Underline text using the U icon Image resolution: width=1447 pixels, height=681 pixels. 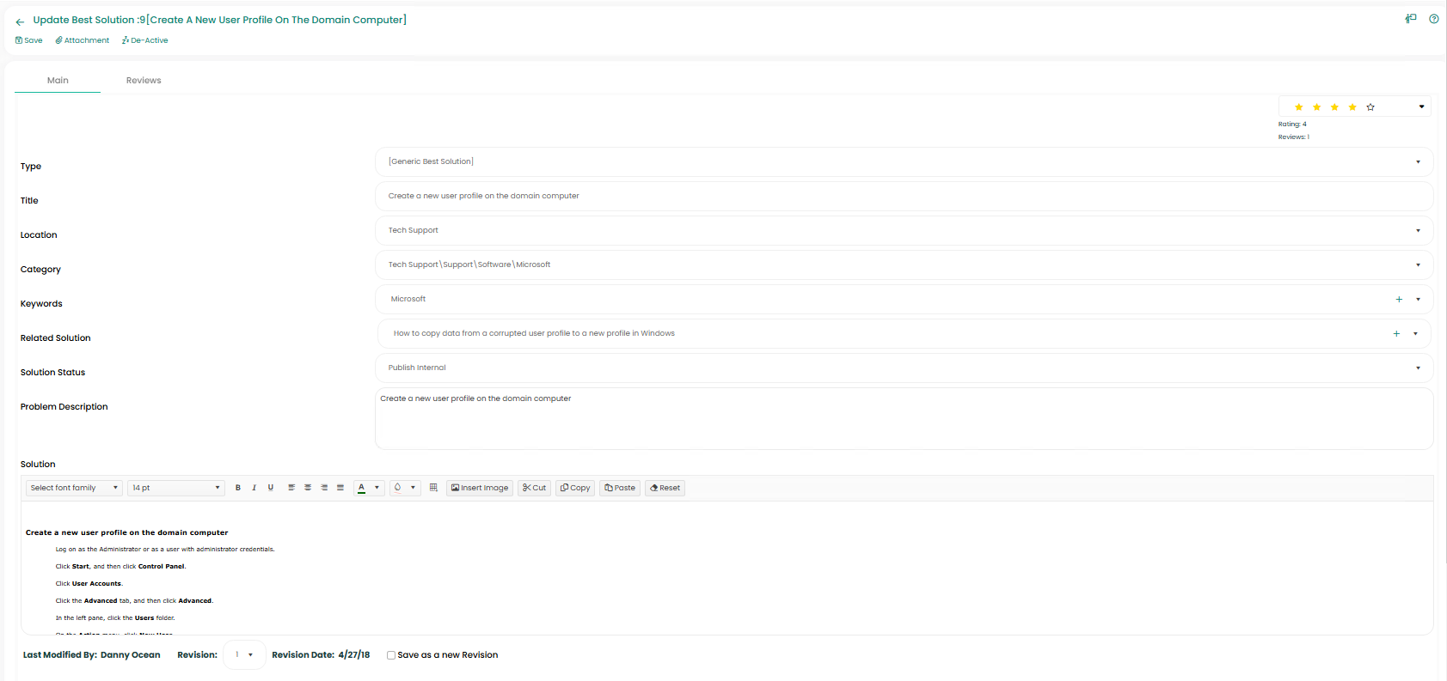271,488
